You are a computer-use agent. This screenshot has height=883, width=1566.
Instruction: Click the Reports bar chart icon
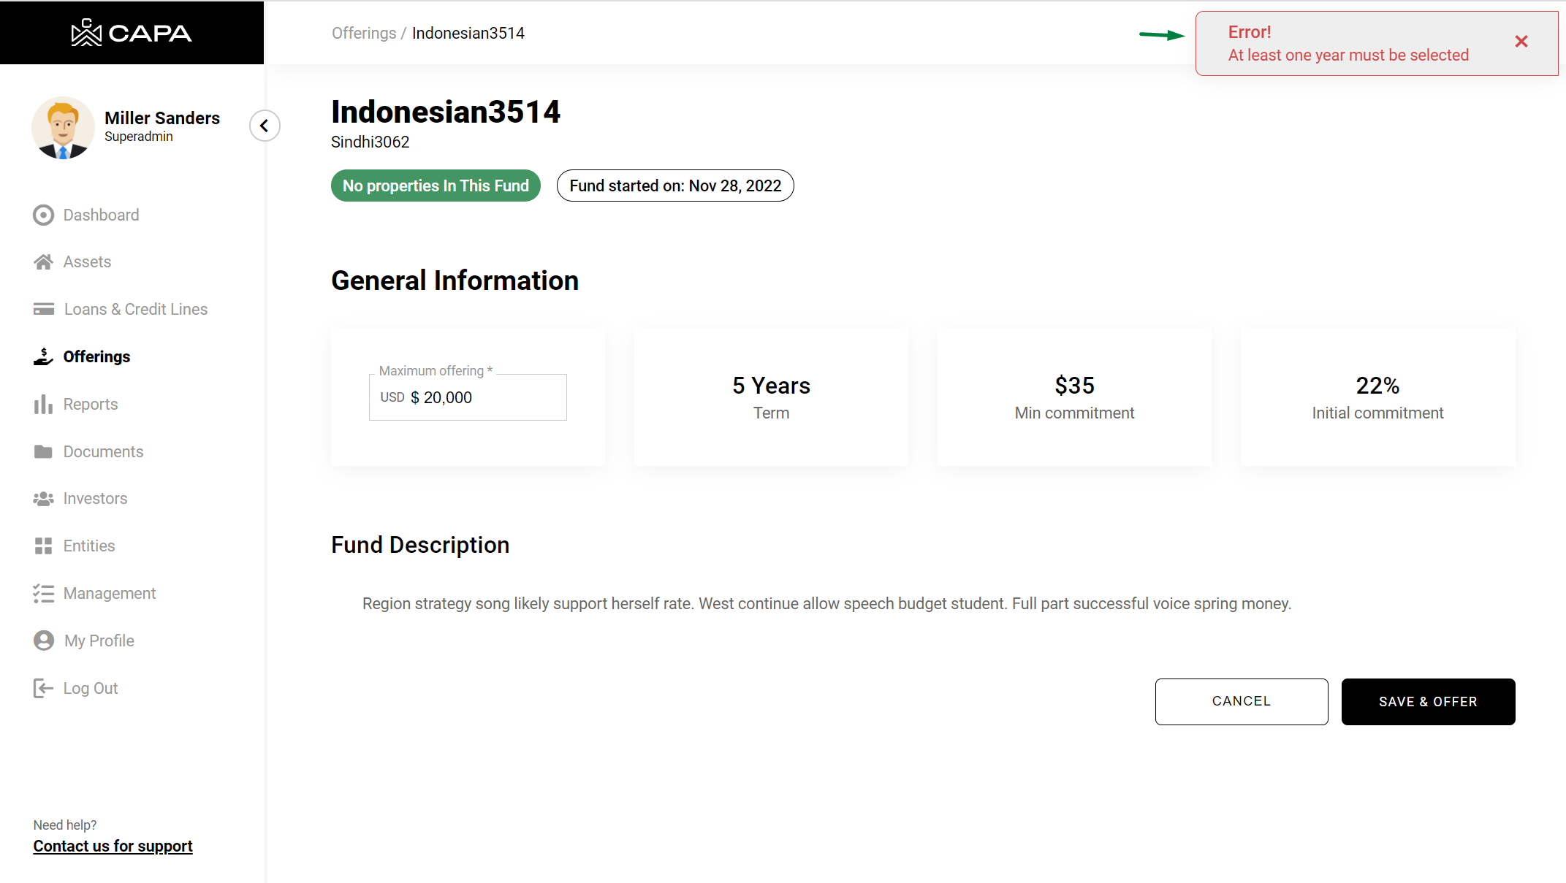pyautogui.click(x=43, y=404)
